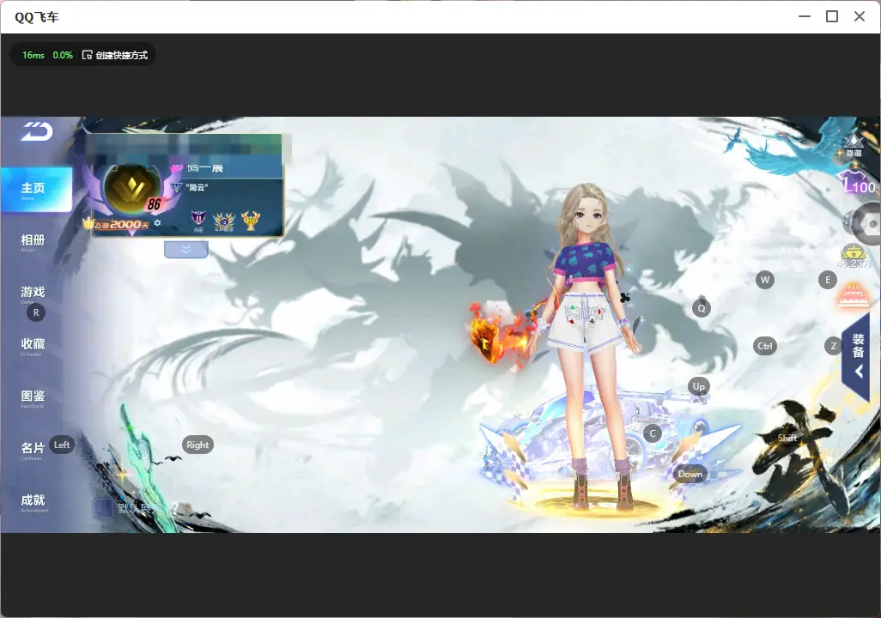
Task: Click the R key overlay
Action: point(36,312)
